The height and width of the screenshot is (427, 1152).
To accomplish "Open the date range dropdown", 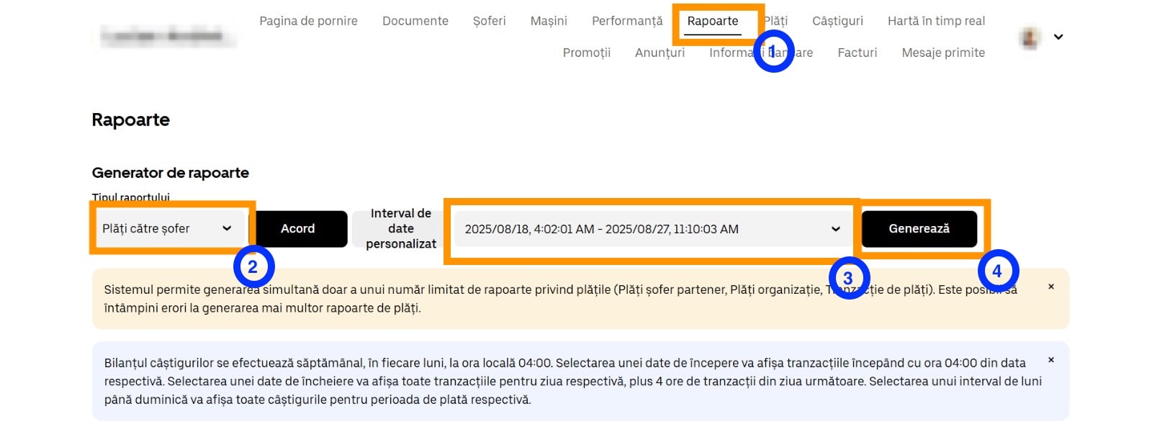I will point(654,229).
